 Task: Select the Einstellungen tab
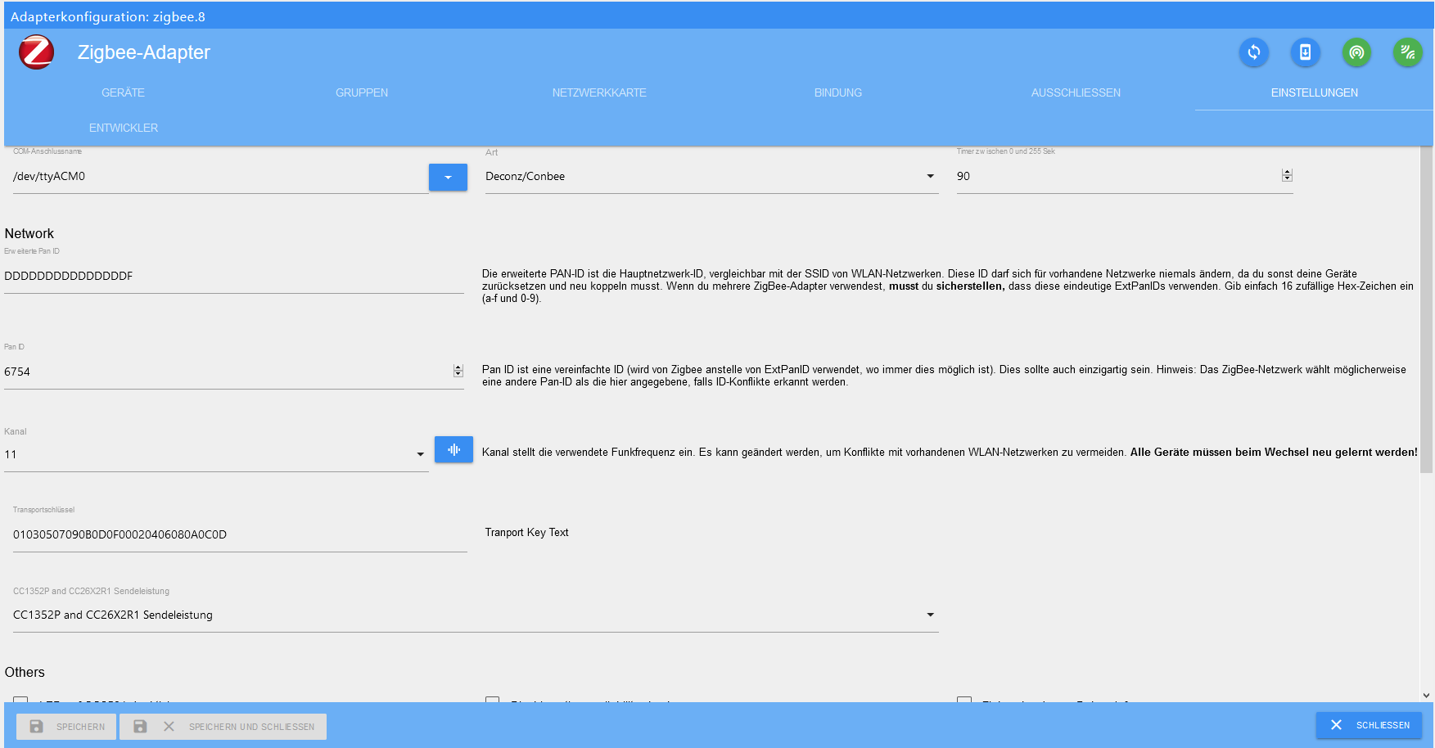coord(1314,92)
